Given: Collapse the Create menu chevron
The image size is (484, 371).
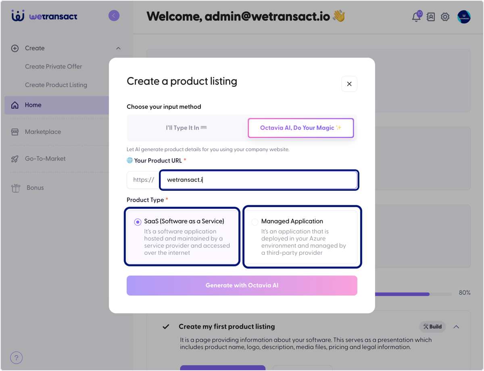Looking at the screenshot, I should [118, 48].
